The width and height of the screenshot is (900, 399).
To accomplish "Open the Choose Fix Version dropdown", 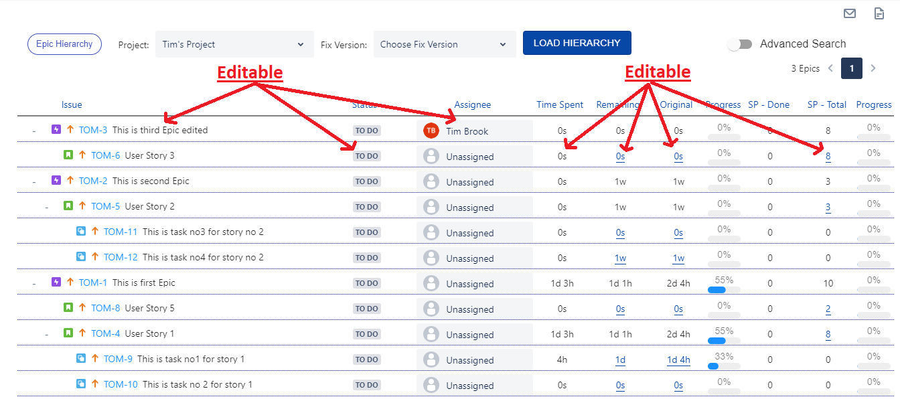I will [444, 44].
